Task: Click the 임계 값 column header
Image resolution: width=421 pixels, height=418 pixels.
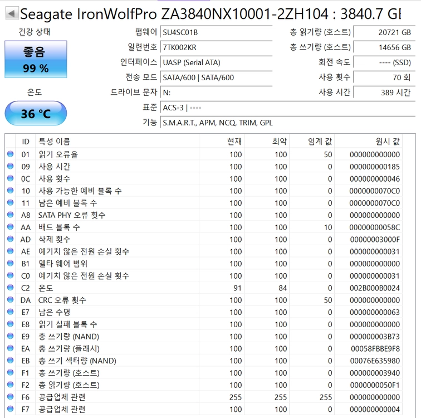Action: pos(312,142)
